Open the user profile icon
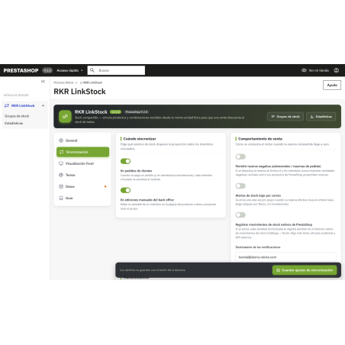This screenshot has width=345, height=345. 337,70
